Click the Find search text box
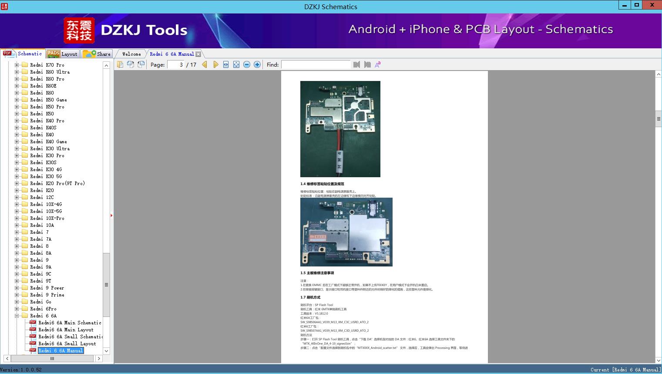662x374 pixels. click(x=316, y=64)
